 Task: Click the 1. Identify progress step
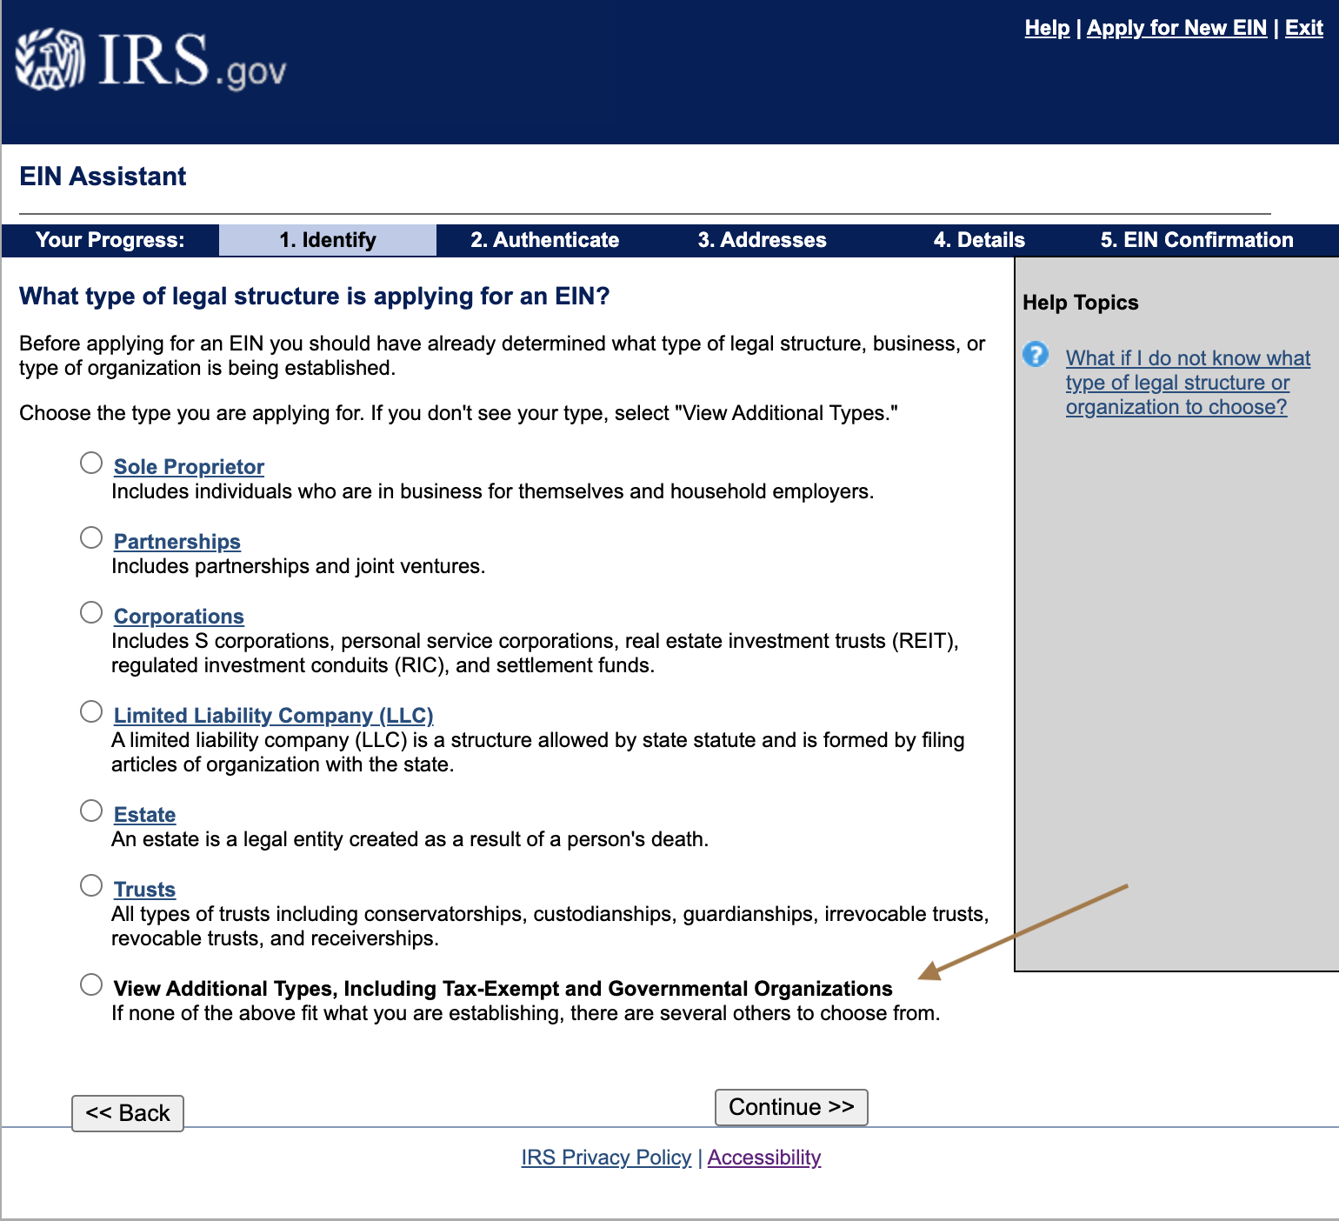click(x=327, y=240)
